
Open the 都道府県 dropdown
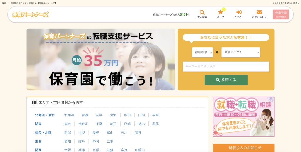[x=202, y=52]
